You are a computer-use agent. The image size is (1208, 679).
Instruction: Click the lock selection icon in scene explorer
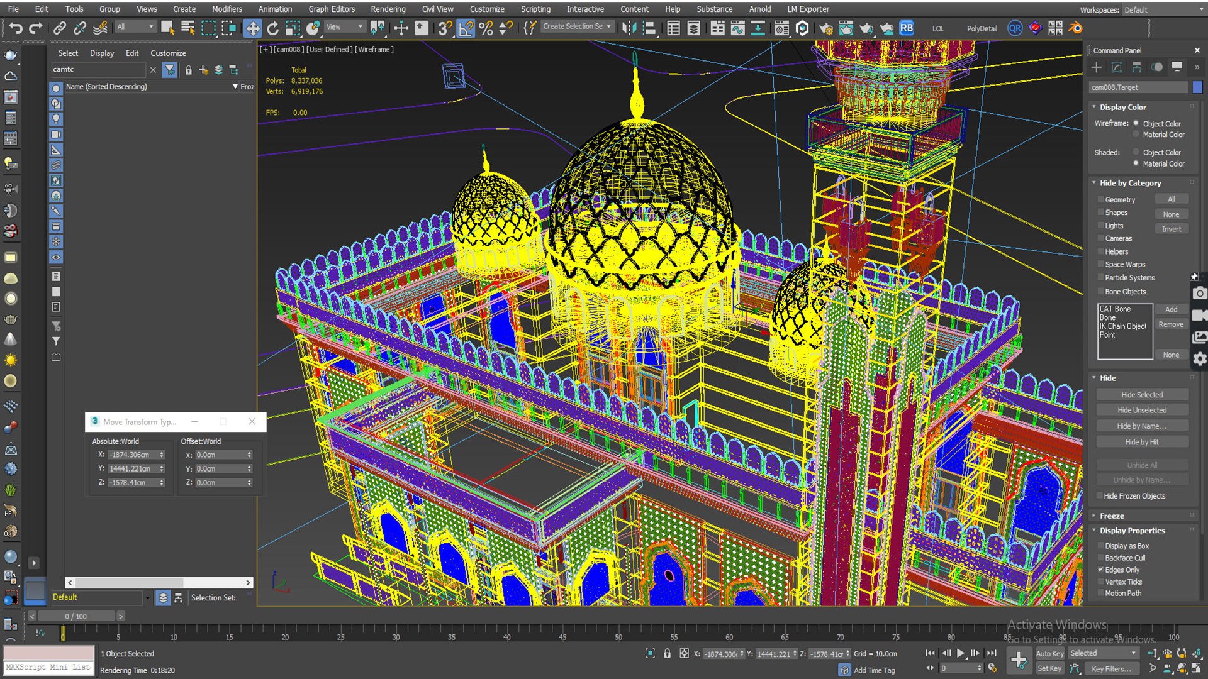[x=188, y=70]
